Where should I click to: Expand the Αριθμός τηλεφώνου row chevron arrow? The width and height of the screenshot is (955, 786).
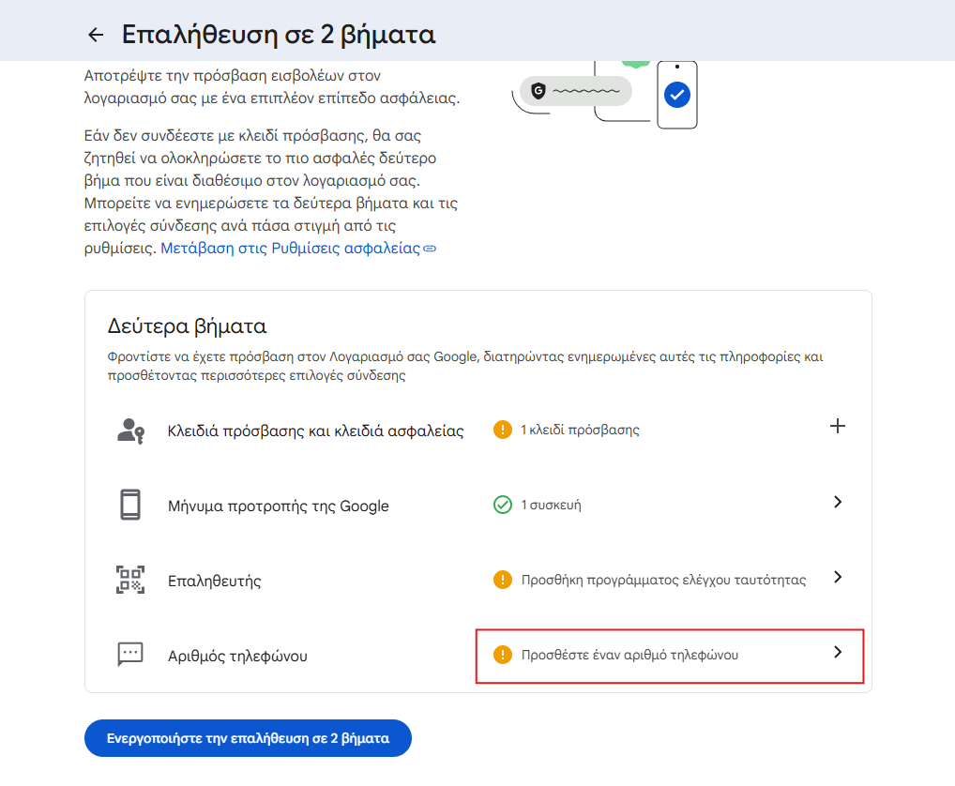click(x=838, y=652)
